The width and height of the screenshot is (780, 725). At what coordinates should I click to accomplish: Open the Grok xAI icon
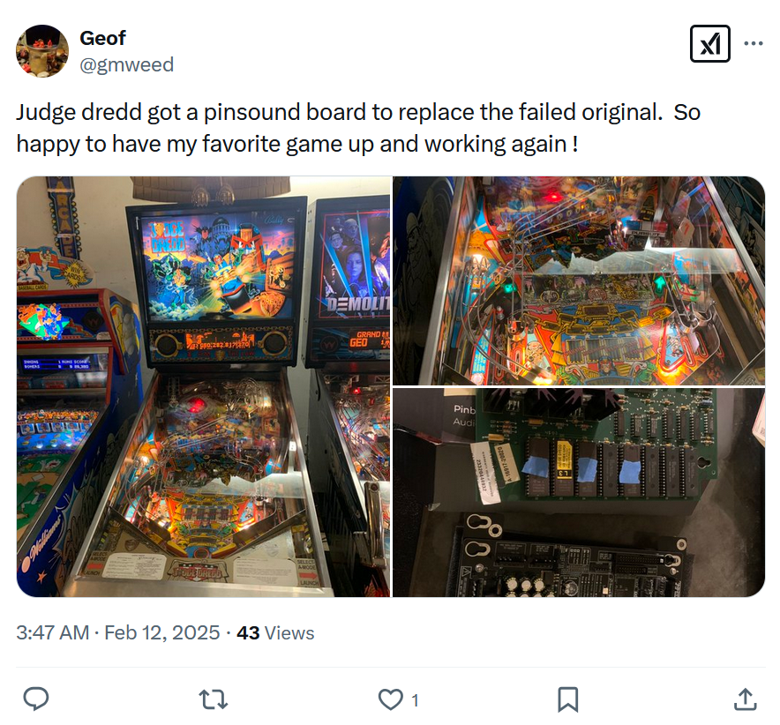pos(710,44)
